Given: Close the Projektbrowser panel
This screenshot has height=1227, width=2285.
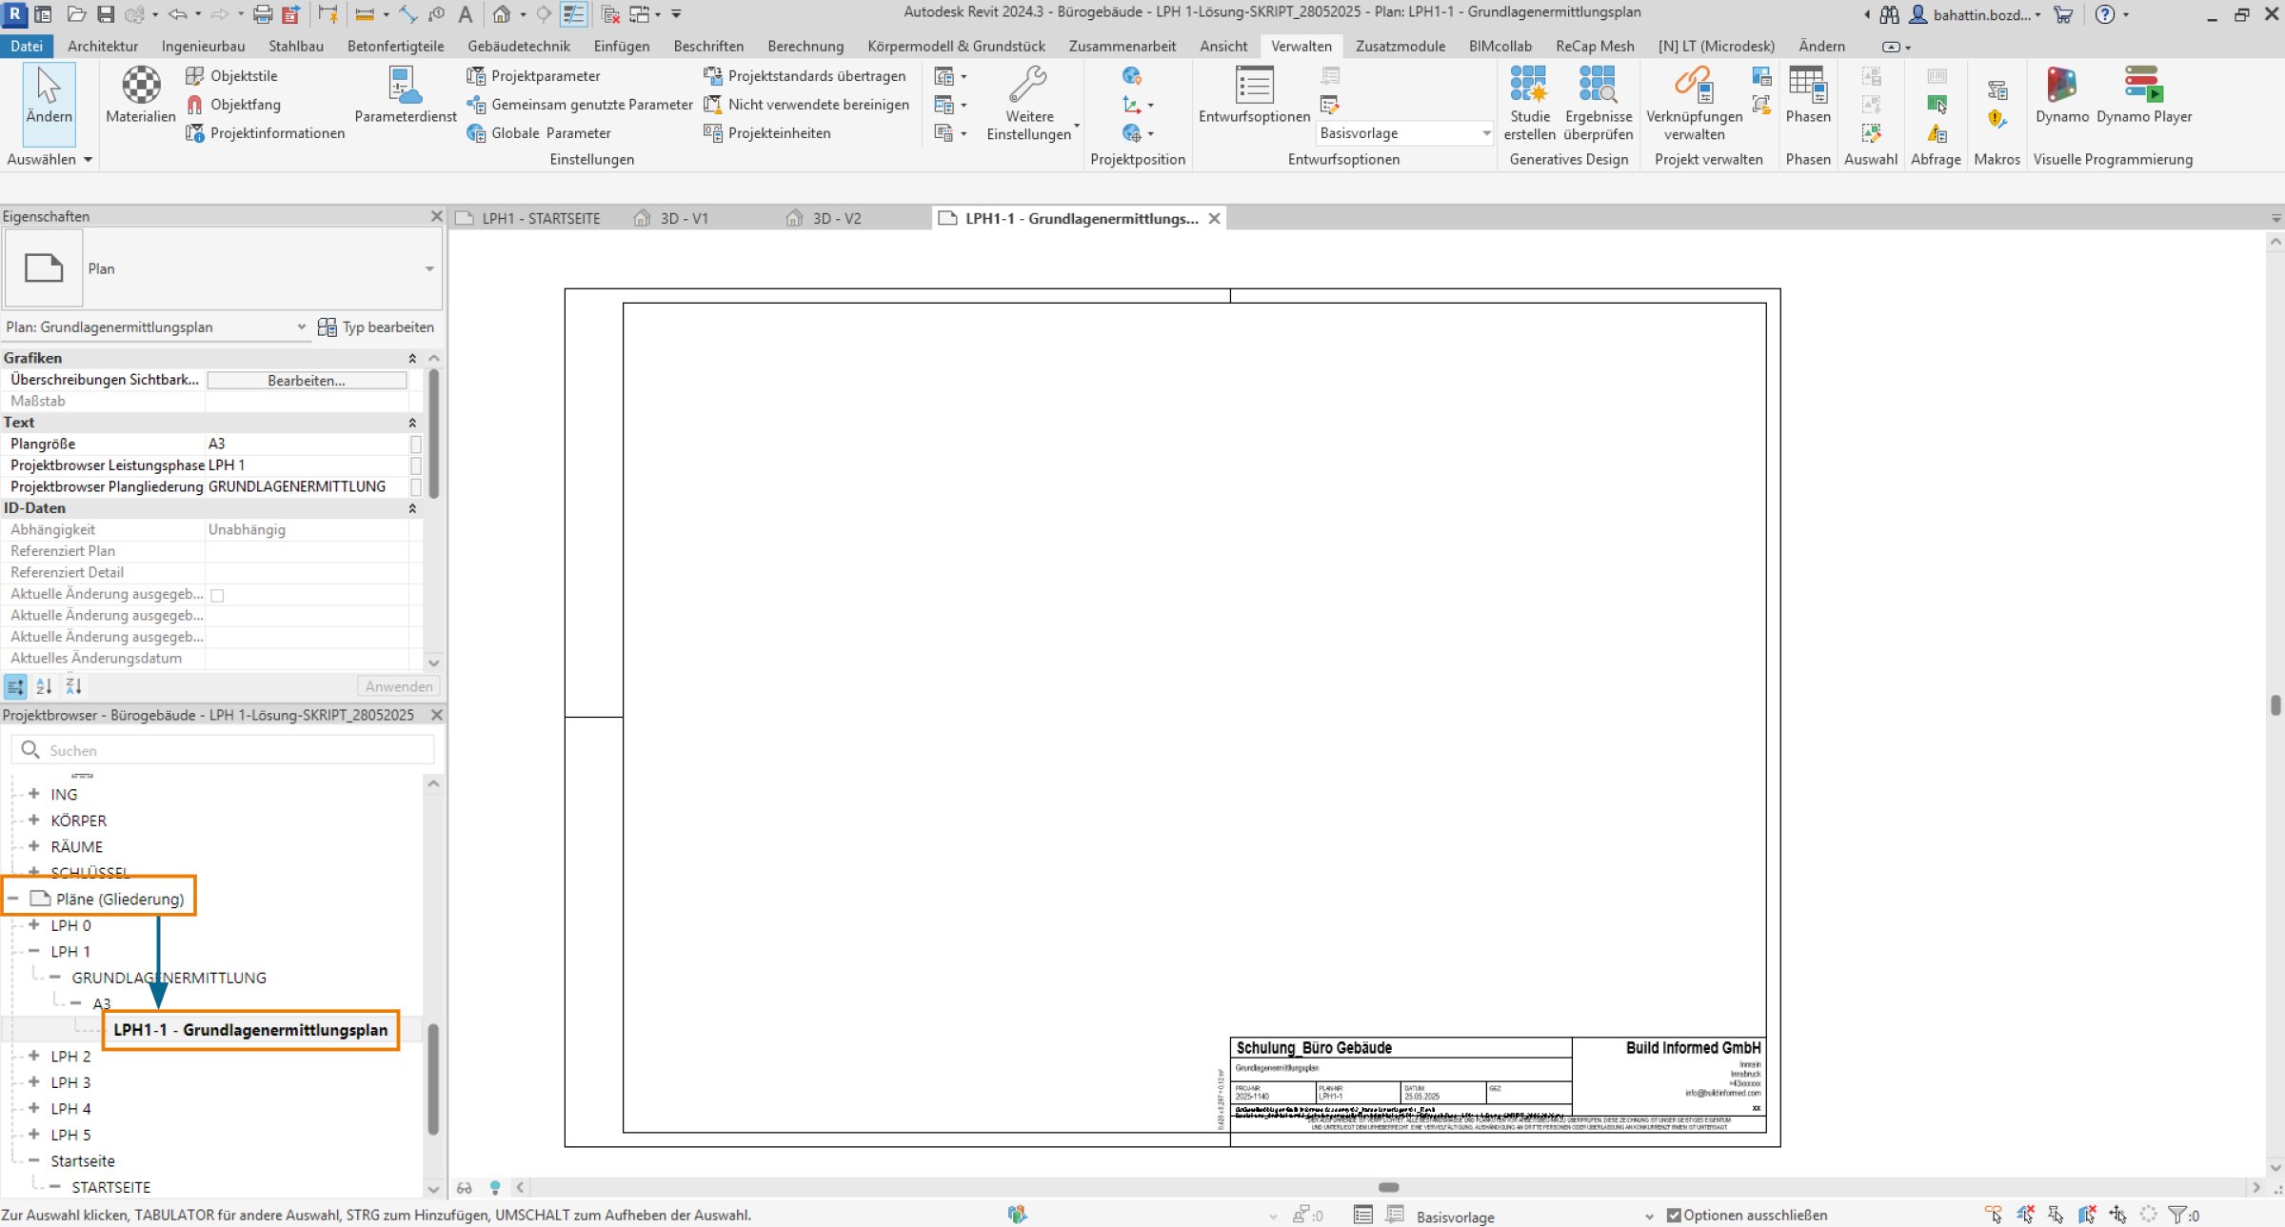Looking at the screenshot, I should [x=436, y=715].
